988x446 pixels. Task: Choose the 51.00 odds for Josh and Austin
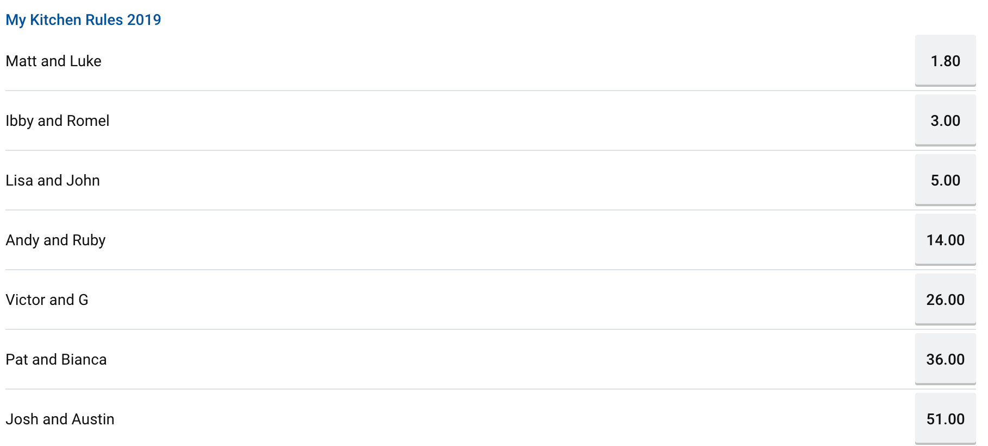click(945, 419)
